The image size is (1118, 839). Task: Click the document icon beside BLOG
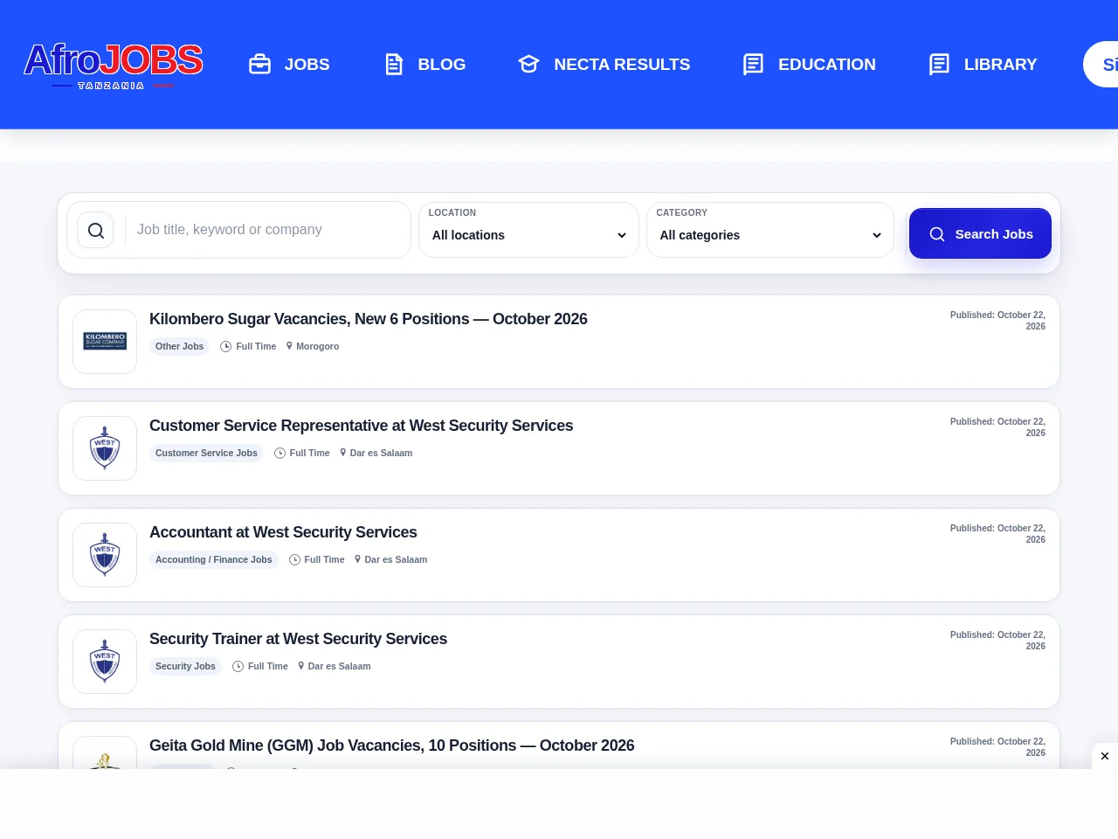pos(394,64)
